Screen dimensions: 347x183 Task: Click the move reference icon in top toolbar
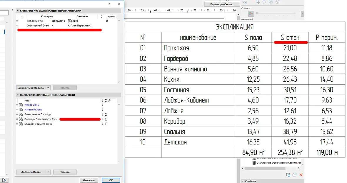(x=258, y=2)
